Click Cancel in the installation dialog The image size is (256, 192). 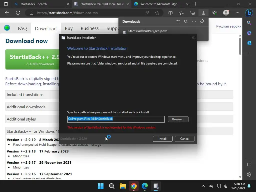tap(185, 138)
